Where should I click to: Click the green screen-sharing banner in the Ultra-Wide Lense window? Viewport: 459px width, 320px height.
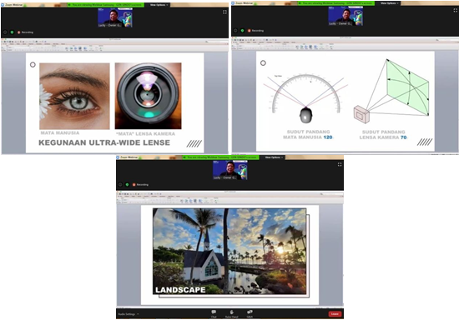pos(106,5)
